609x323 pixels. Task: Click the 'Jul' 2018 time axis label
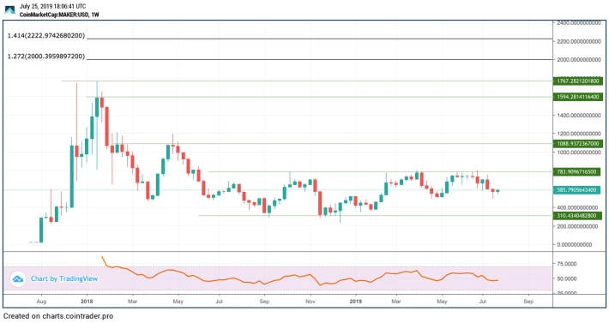coord(219,302)
